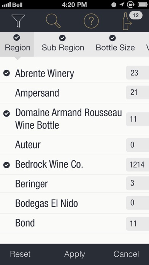Screen dimensions: 149x265
Task: Tap the filter funnel icon
Action: point(18,21)
